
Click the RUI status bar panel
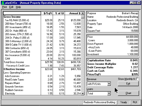point(135,102)
